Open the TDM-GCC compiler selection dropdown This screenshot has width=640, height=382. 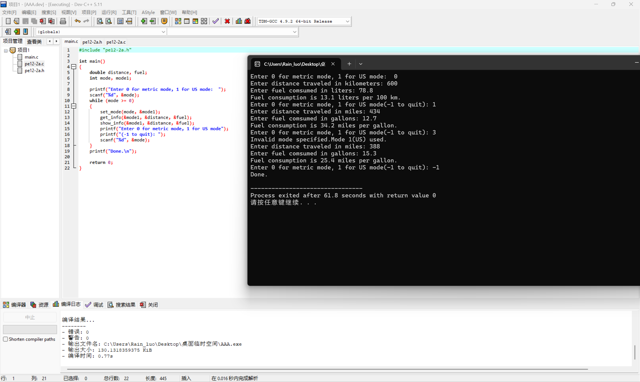click(347, 21)
